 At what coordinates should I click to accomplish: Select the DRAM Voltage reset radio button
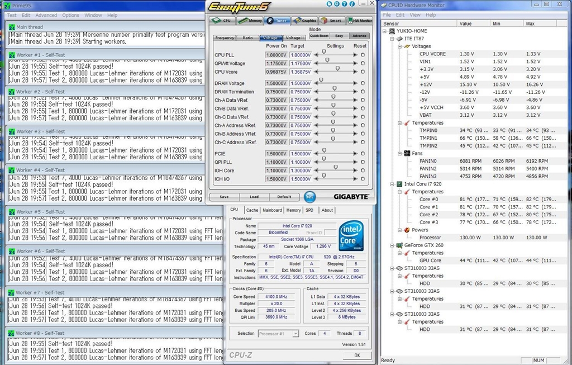click(x=363, y=83)
